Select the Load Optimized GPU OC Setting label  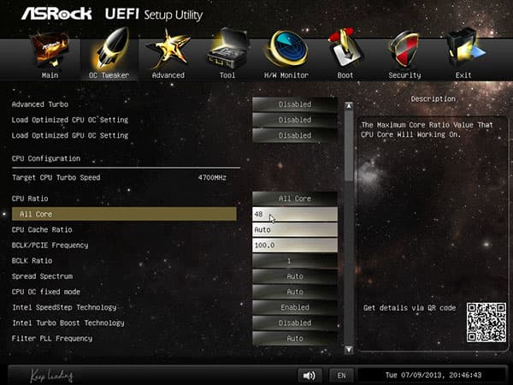pos(70,135)
